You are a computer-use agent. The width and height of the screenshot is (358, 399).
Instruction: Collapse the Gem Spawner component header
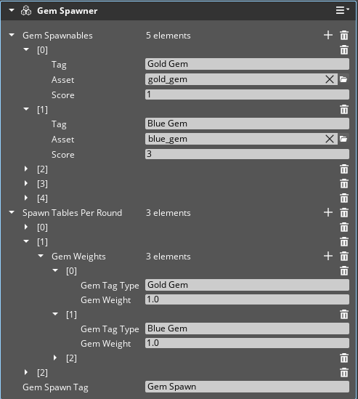[12, 10]
